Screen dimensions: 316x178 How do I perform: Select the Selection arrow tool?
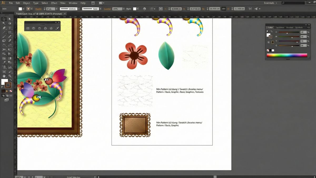click(4, 19)
